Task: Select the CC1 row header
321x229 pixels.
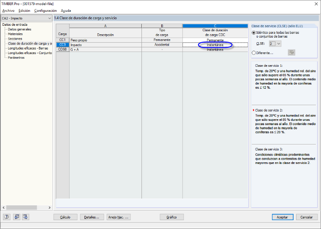Action: (63, 40)
